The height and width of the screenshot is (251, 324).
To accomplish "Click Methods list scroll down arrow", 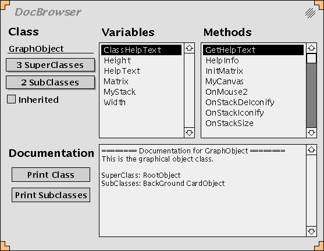I will [311, 132].
